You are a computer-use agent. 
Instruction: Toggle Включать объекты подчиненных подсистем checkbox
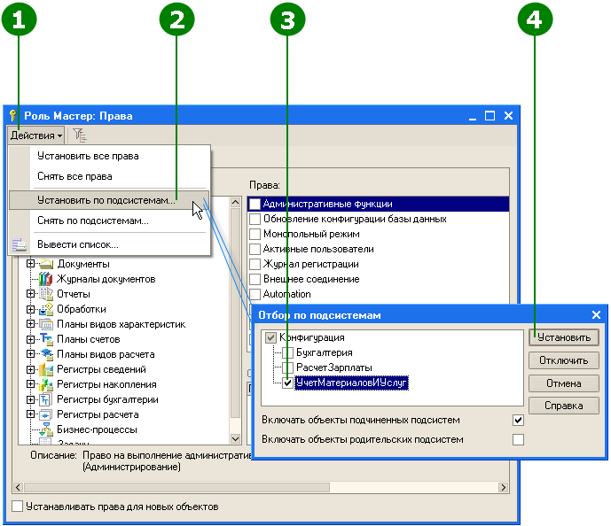518,420
